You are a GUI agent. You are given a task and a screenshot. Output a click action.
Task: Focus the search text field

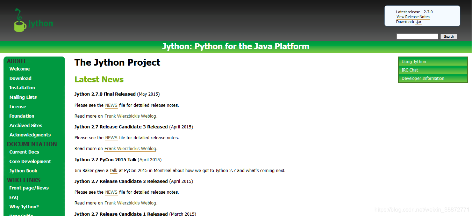417,36
